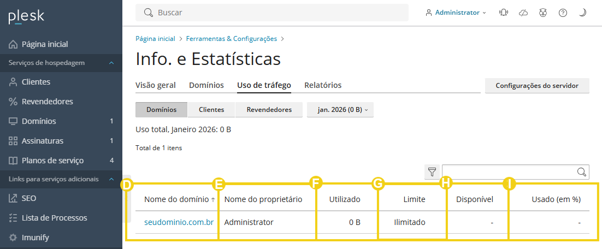Click the Ilimitado limit cell
The image size is (602, 249).
[x=410, y=222]
